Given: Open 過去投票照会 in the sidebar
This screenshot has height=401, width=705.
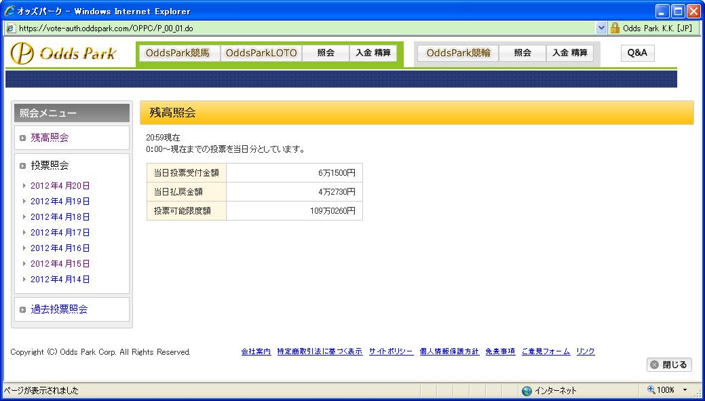Looking at the screenshot, I should [59, 309].
